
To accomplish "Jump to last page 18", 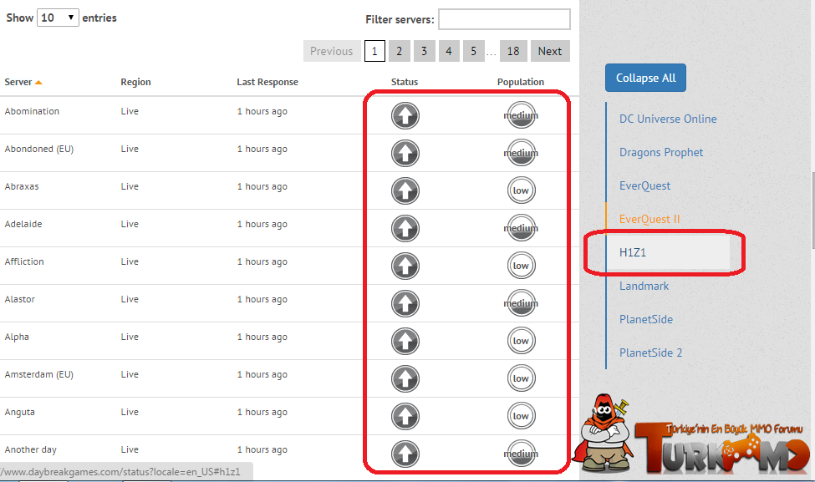I will (513, 51).
